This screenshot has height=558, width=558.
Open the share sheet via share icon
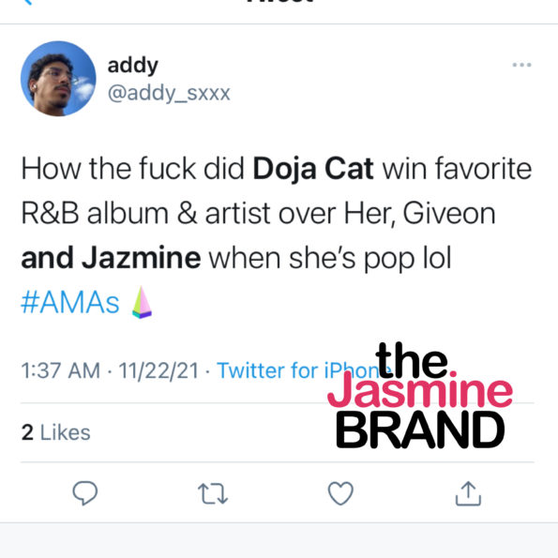(x=468, y=493)
